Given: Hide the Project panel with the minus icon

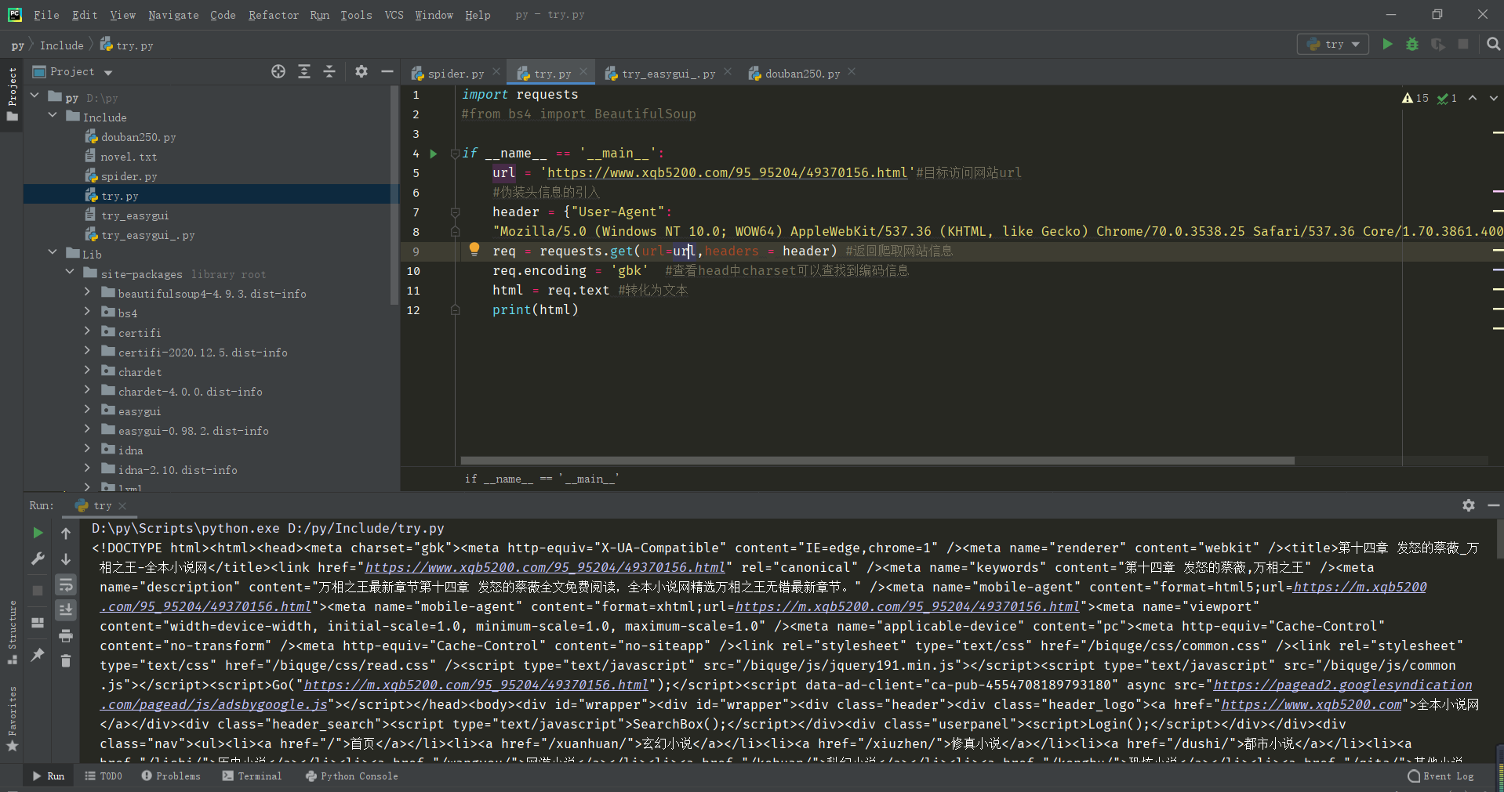Looking at the screenshot, I should pos(387,71).
